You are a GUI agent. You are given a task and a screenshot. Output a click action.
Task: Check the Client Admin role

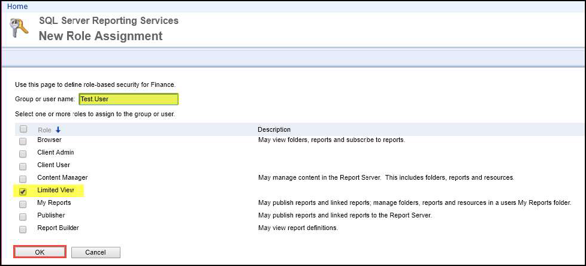pyautogui.click(x=23, y=154)
